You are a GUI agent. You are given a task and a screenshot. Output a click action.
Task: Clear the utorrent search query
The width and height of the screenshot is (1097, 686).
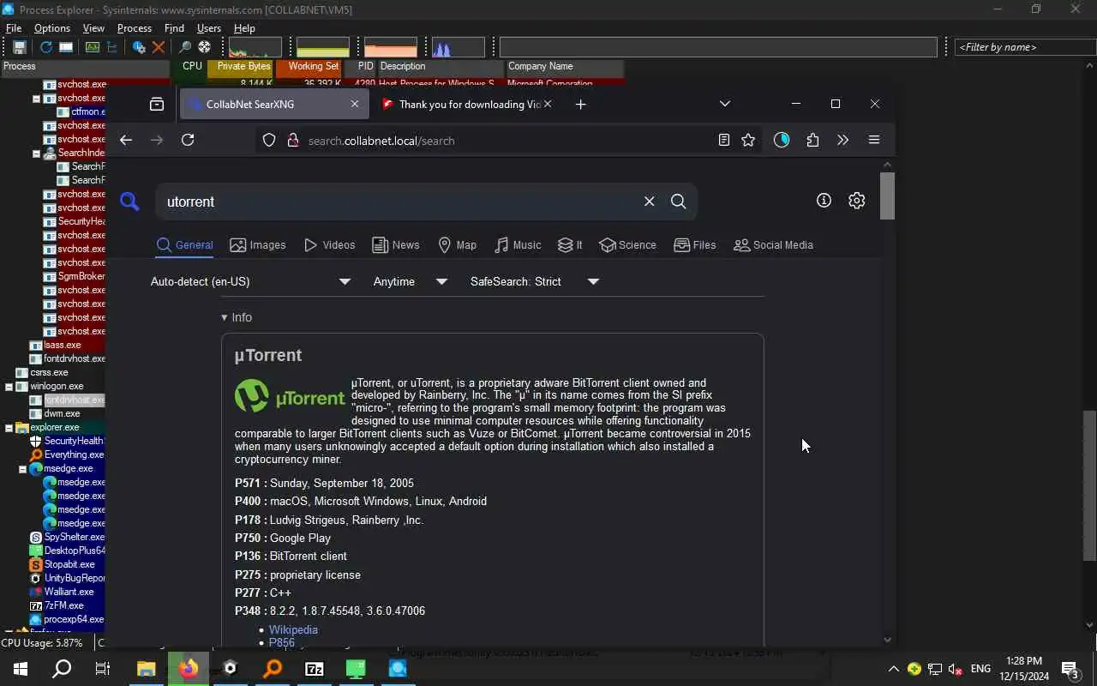pyautogui.click(x=649, y=202)
